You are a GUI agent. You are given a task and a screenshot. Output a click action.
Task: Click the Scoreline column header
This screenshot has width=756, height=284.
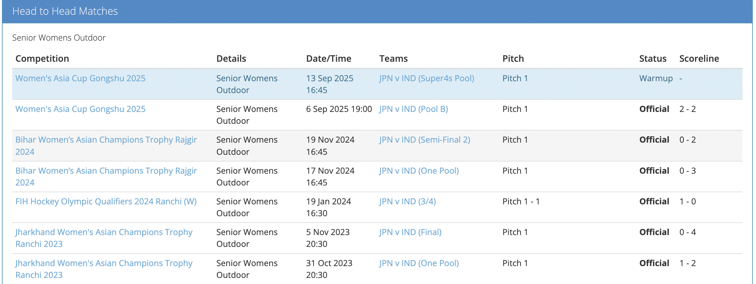coord(699,59)
